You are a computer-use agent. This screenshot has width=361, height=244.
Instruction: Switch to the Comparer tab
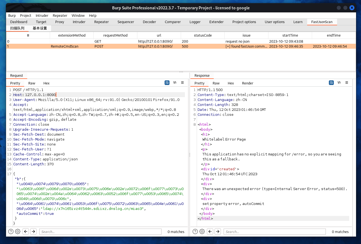[173, 22]
